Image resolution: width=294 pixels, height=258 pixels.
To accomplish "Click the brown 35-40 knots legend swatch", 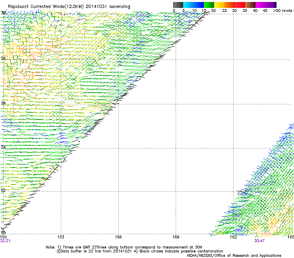I will [250, 5].
